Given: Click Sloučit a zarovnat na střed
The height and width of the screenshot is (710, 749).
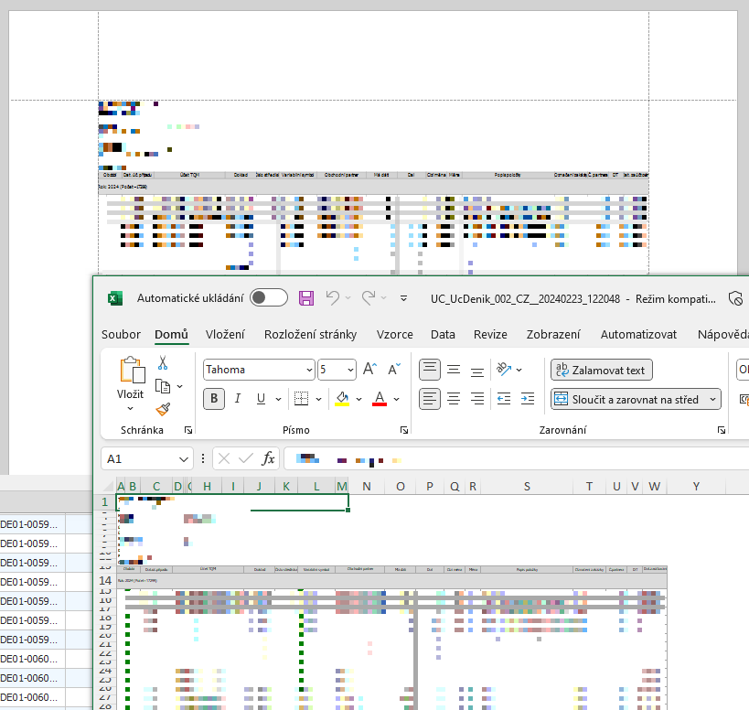Looking at the screenshot, I should (x=627, y=399).
